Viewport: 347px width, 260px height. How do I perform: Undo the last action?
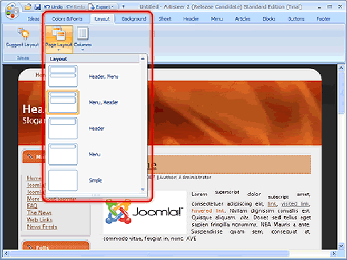[53, 7]
